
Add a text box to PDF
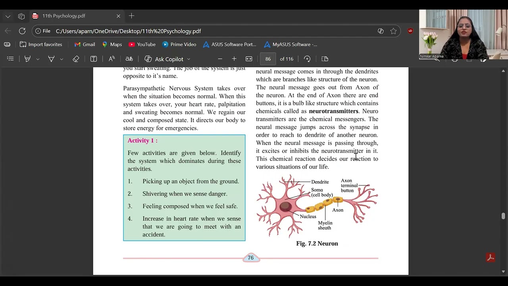pyautogui.click(x=94, y=59)
